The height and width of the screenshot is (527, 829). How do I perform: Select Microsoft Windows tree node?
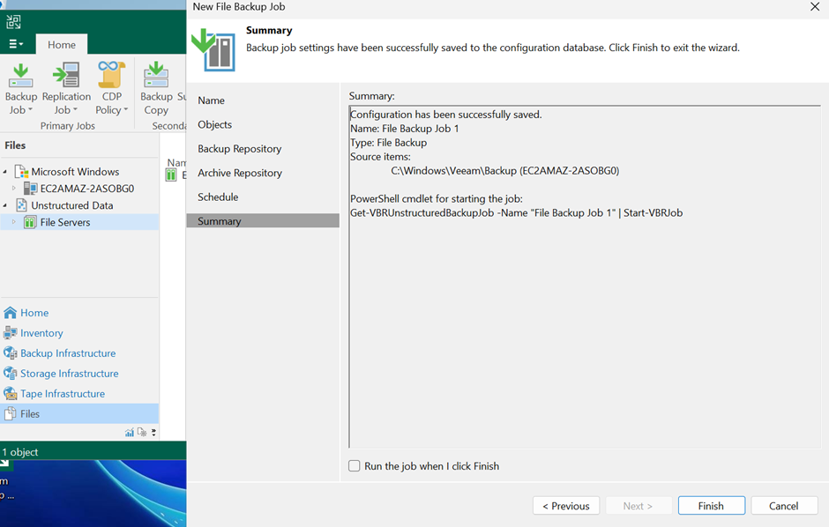(75, 172)
